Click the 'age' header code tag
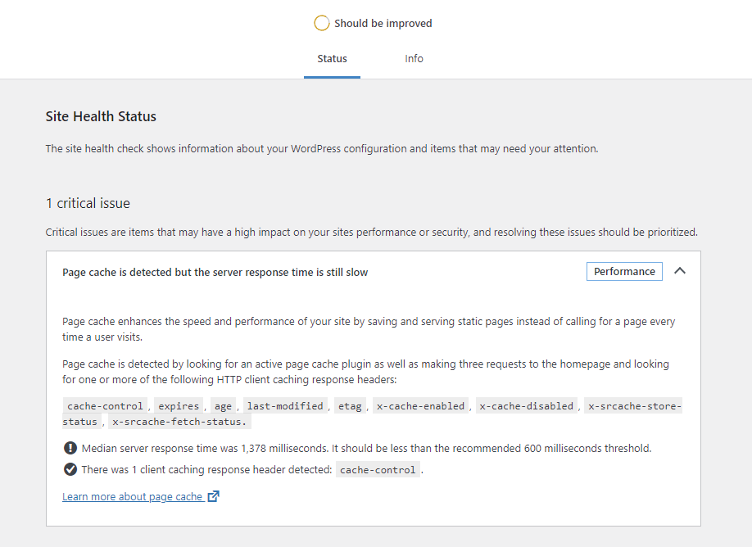This screenshot has width=752, height=547. coord(222,406)
